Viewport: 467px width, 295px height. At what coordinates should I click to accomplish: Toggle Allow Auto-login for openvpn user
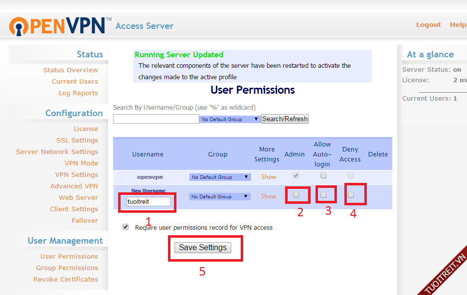[323, 175]
